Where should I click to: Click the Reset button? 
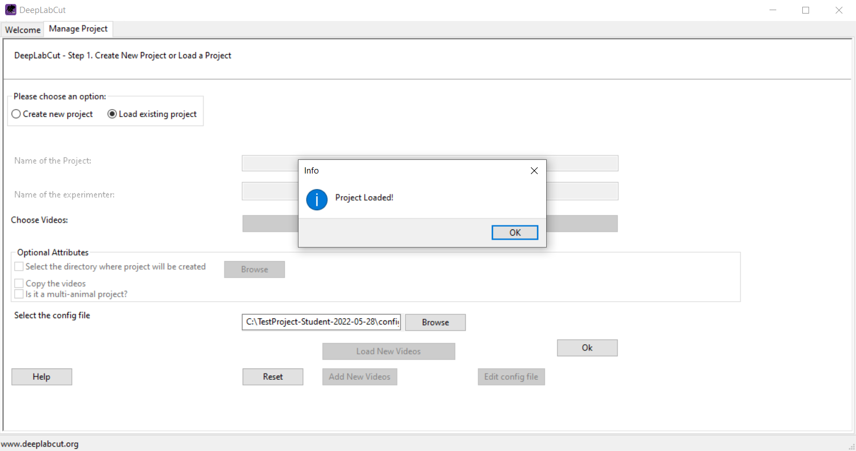click(x=273, y=376)
